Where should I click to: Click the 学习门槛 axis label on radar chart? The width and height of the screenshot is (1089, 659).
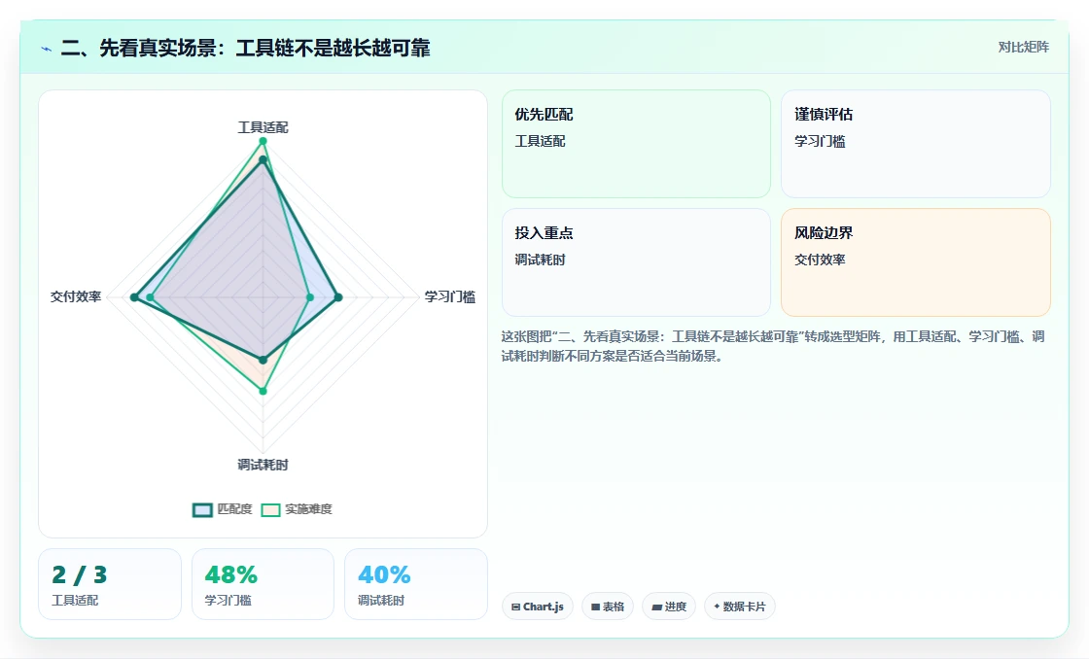(x=450, y=297)
